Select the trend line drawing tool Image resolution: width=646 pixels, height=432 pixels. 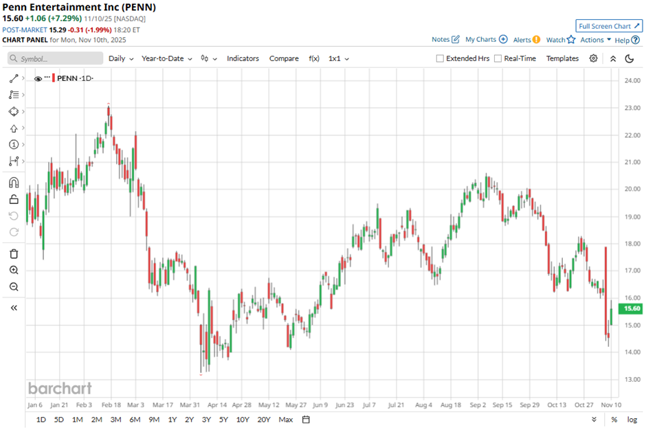14,78
